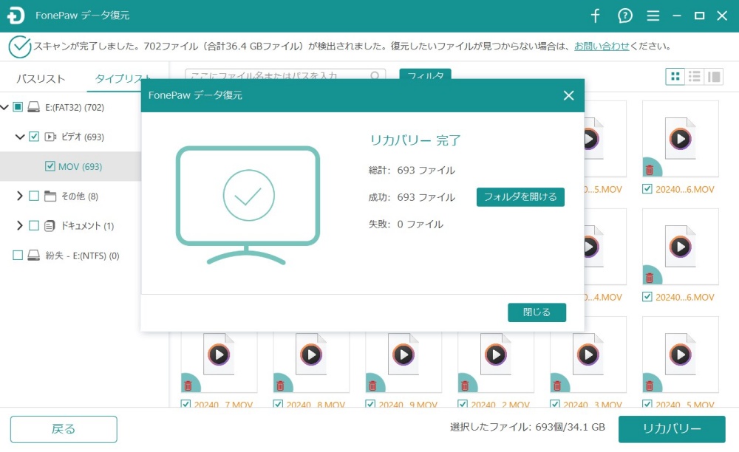This screenshot has width=739, height=452.
Task: Click the video file icon of 20240...2.MOV
Action: click(495, 354)
